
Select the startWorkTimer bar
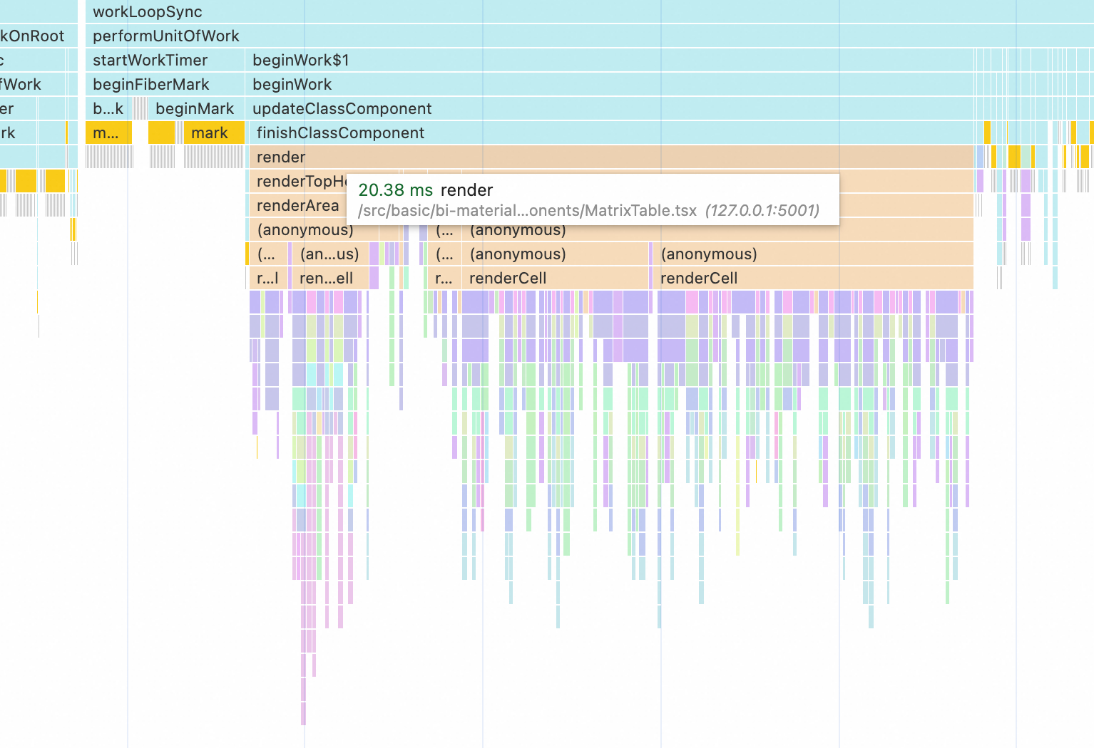click(x=165, y=60)
